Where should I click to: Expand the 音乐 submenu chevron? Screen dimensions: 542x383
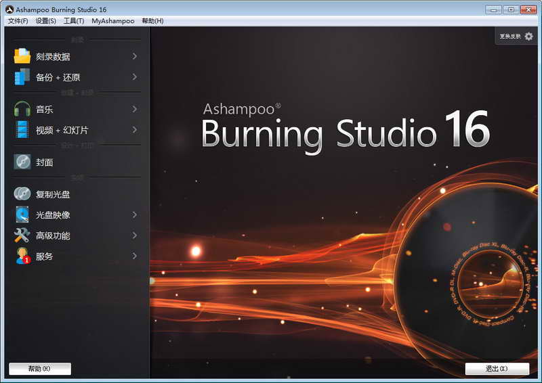pyautogui.click(x=135, y=109)
